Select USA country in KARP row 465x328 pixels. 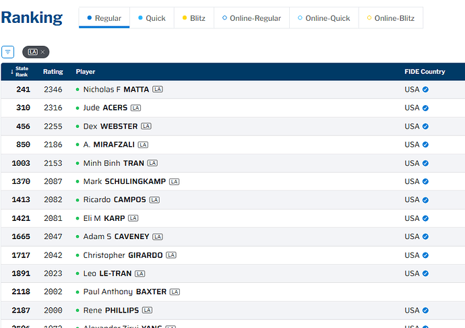412,218
